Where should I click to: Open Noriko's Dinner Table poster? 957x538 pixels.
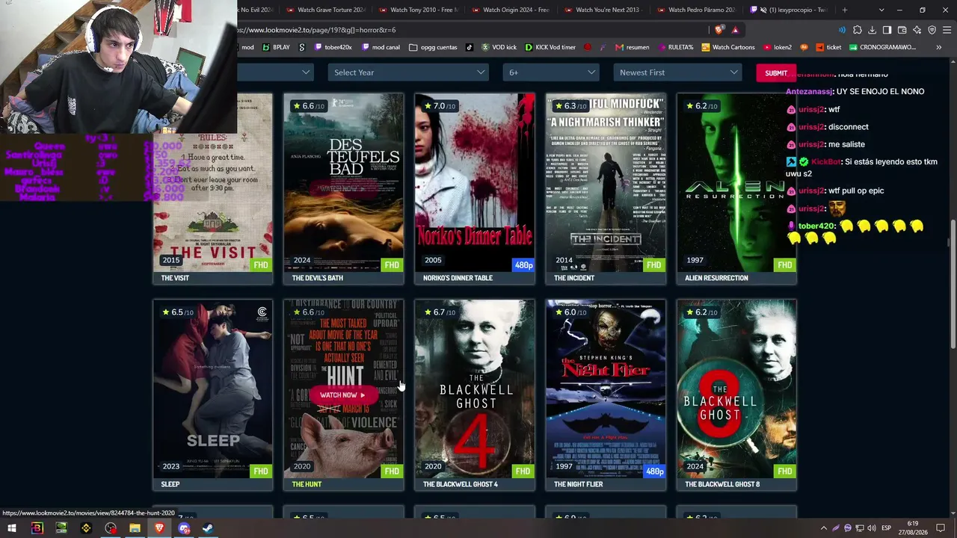[475, 182]
